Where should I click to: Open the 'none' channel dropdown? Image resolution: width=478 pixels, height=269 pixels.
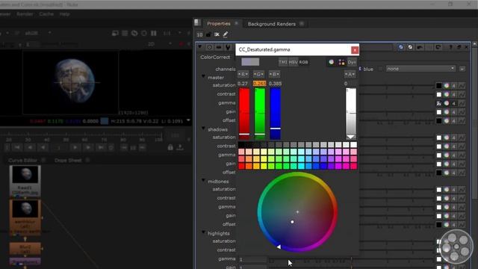pos(420,69)
